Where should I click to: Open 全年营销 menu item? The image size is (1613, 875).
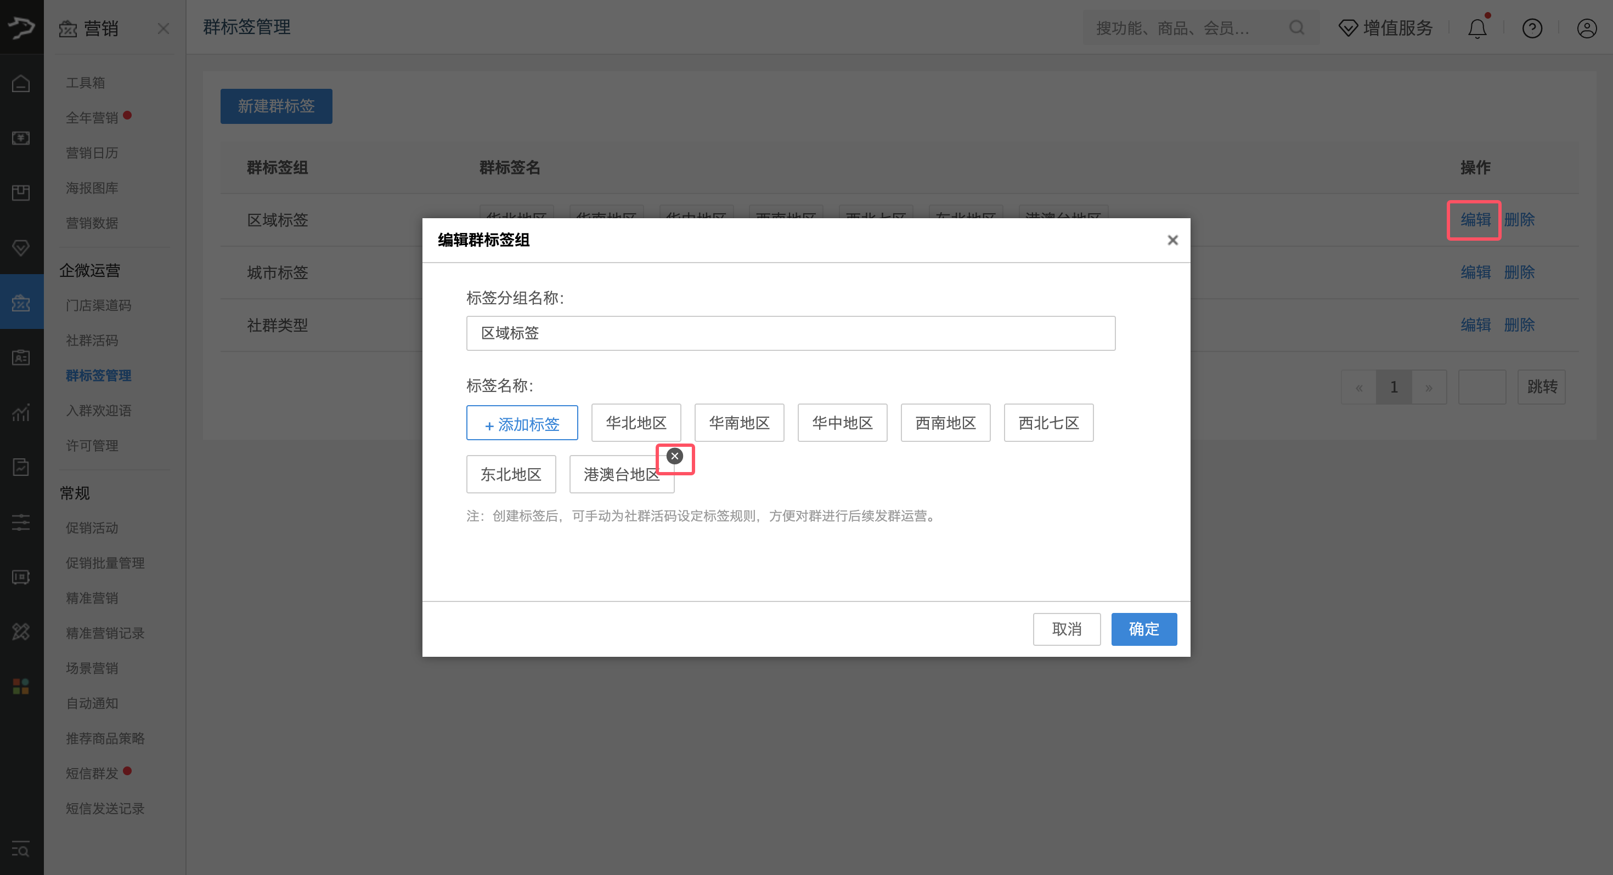pyautogui.click(x=92, y=118)
